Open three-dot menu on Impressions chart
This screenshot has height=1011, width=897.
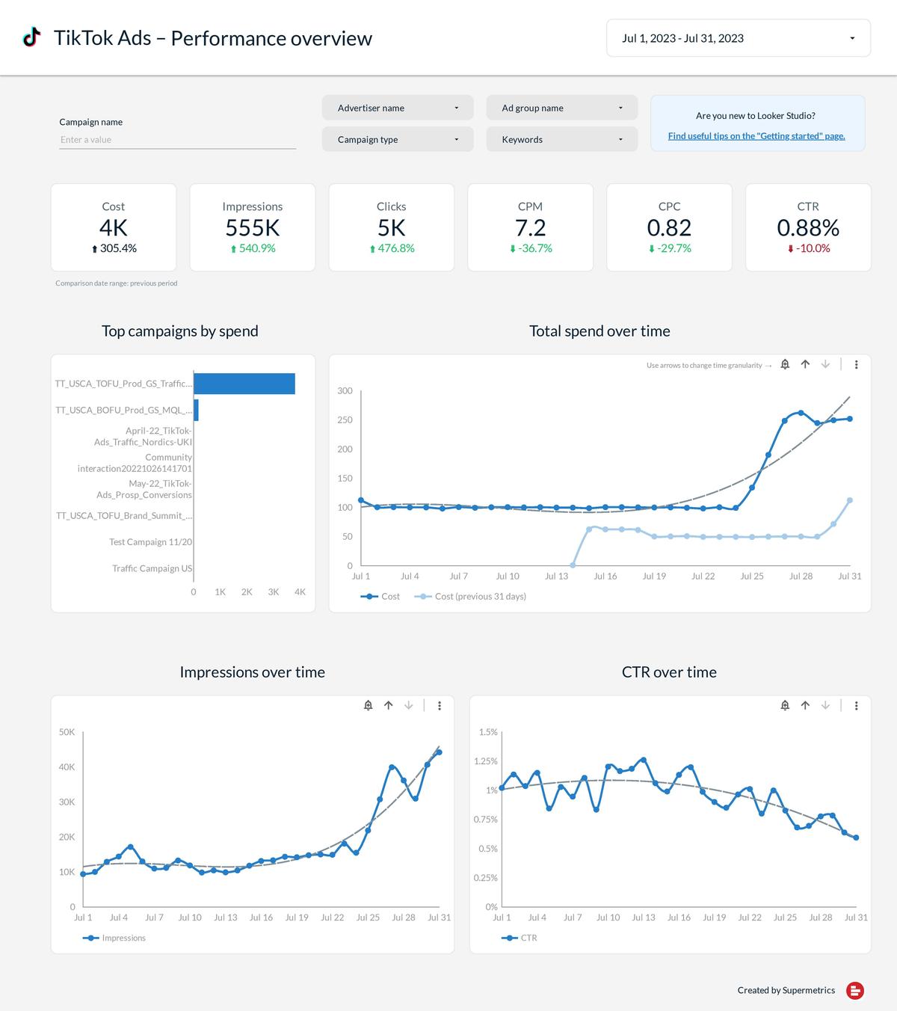(x=440, y=705)
